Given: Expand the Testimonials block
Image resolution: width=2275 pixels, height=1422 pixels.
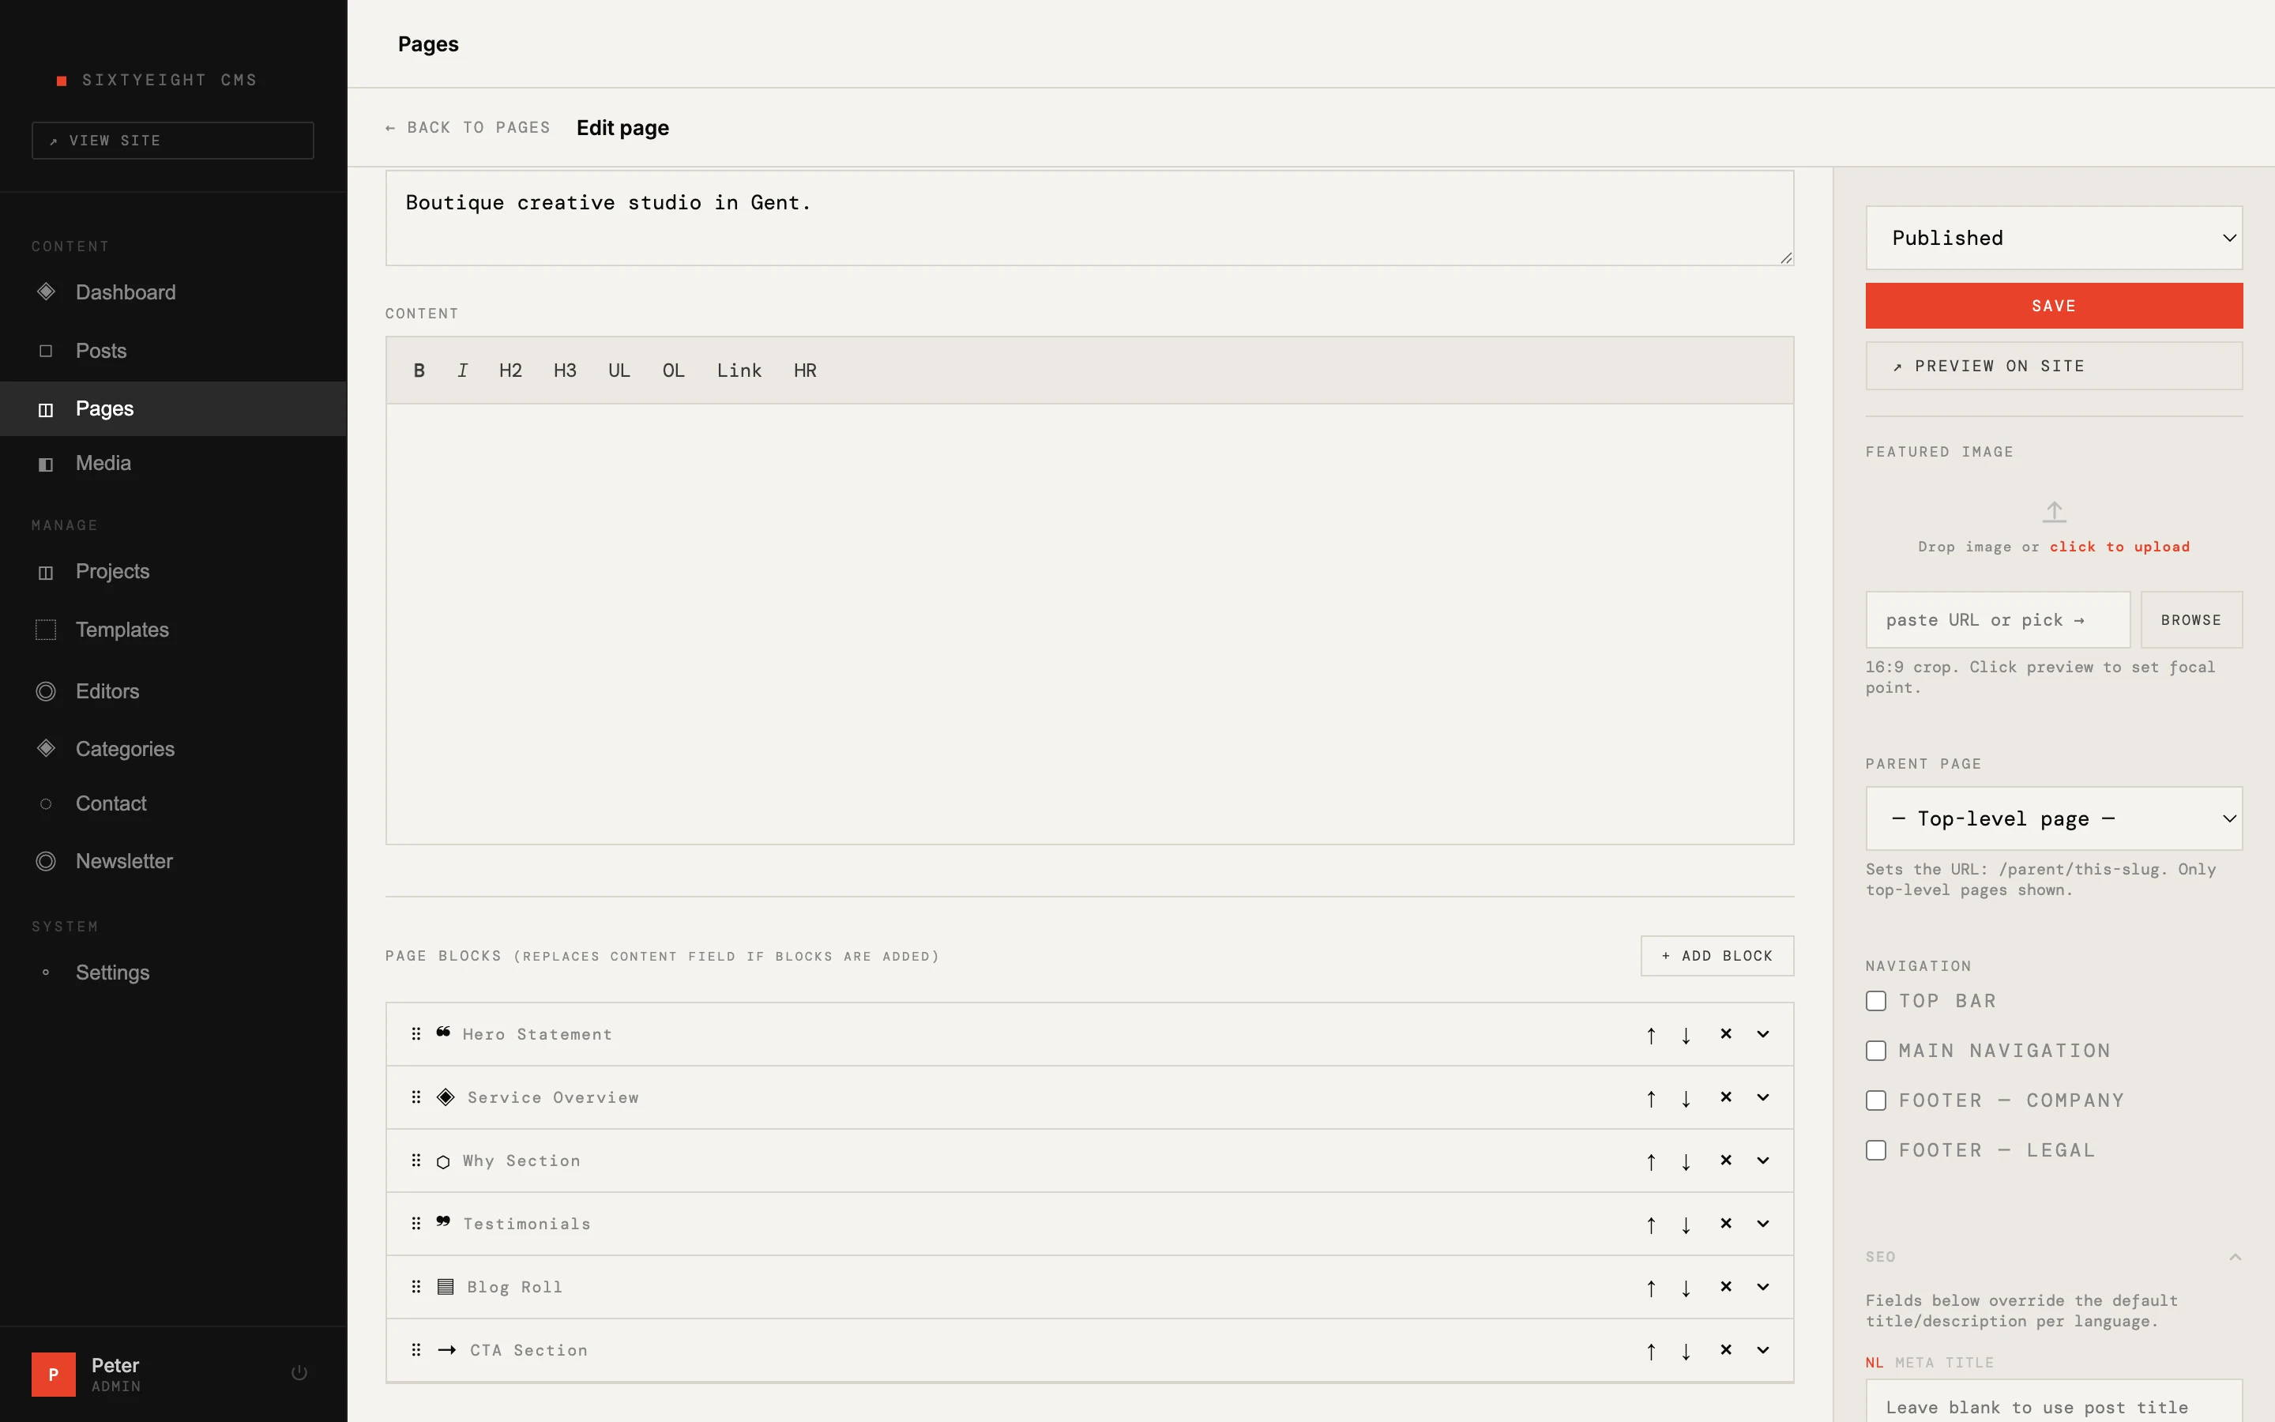Looking at the screenshot, I should pyautogui.click(x=1762, y=1224).
